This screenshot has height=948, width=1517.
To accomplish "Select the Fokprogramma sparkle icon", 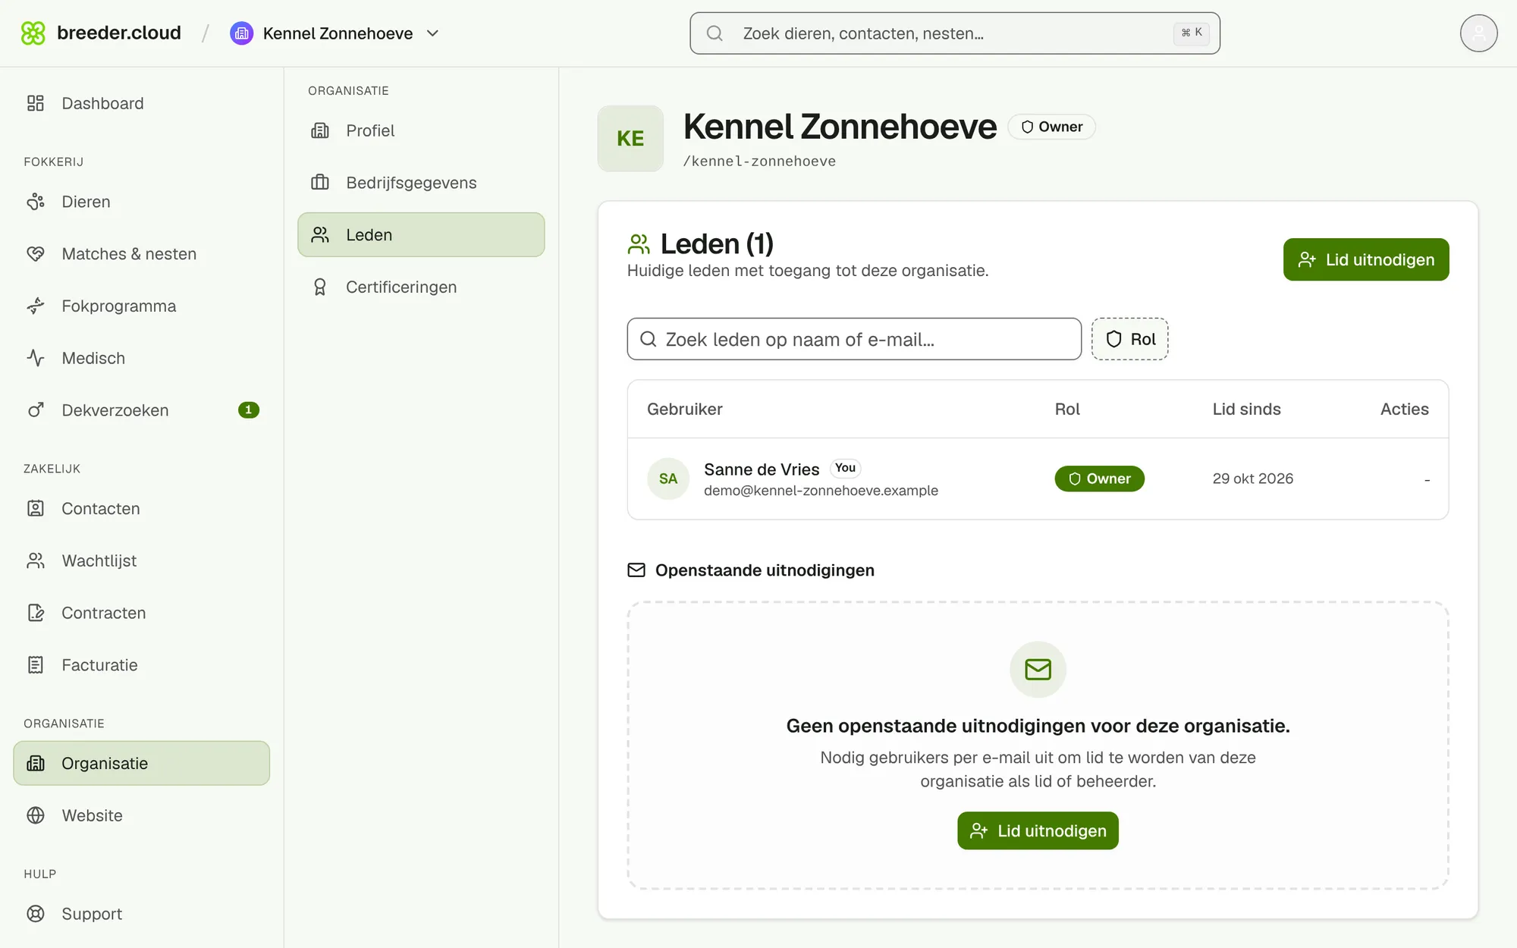I will click(36, 306).
